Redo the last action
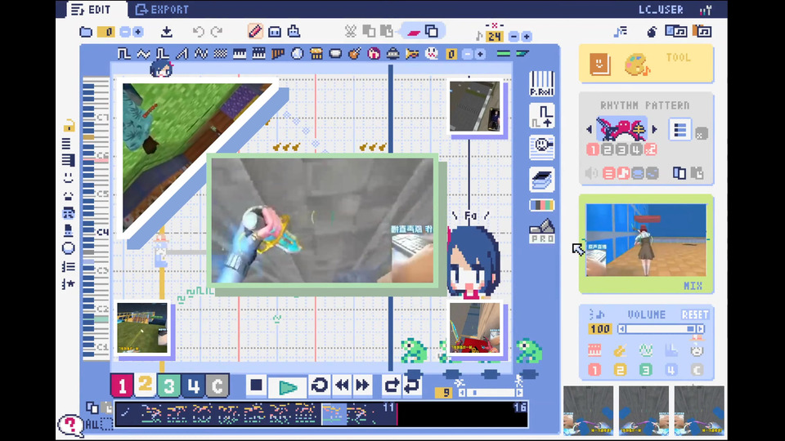This screenshot has width=785, height=441. pyautogui.click(x=217, y=32)
